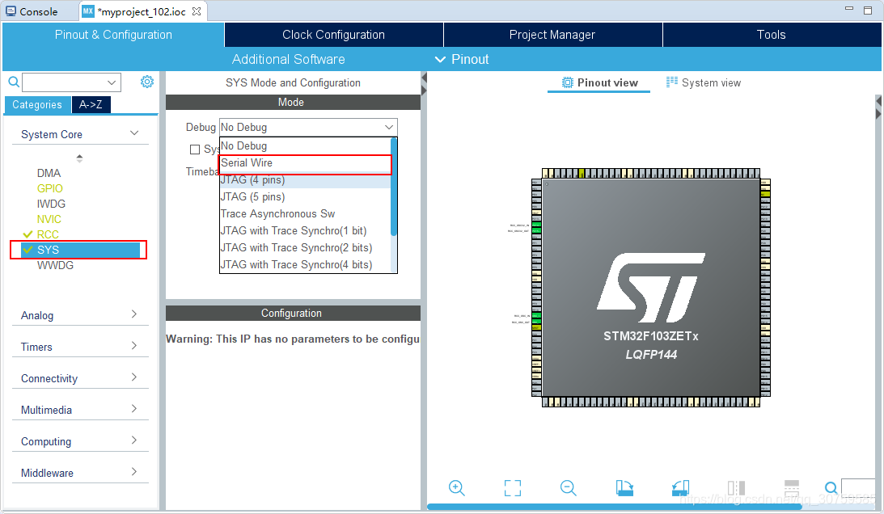884x514 pixels.
Task: Zoom out on the pinout view
Action: tap(569, 488)
